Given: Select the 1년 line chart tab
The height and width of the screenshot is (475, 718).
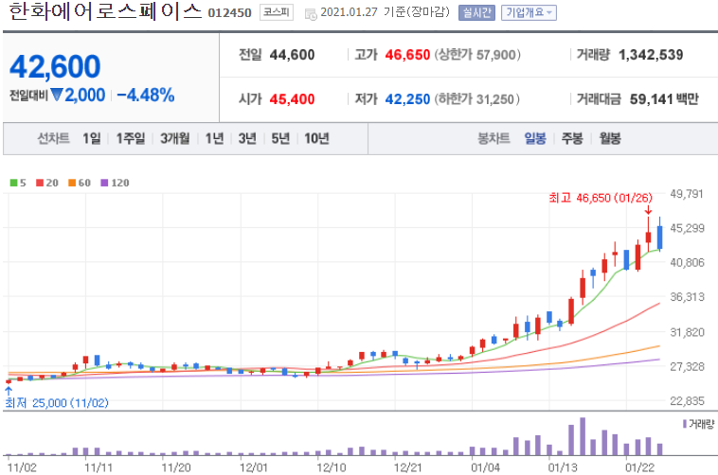Looking at the screenshot, I should coord(214,138).
